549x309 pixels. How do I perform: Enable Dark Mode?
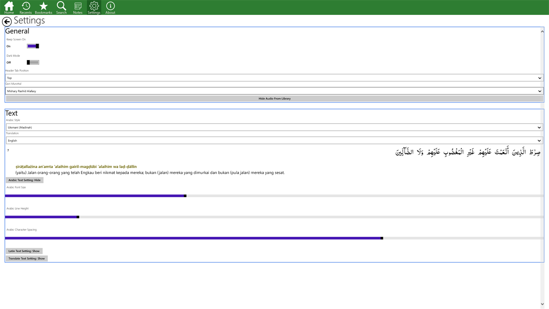[33, 62]
